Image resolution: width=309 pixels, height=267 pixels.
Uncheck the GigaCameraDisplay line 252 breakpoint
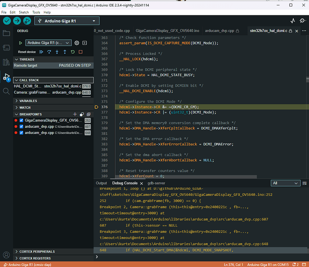21,121
